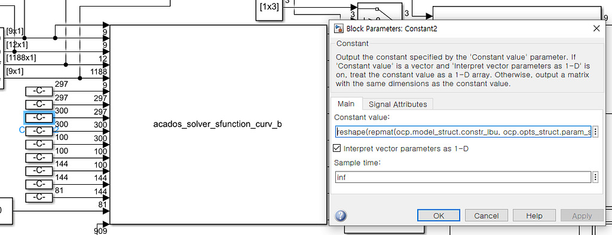Open Sample time field options menu
This screenshot has height=235, width=612.
pos(595,177)
